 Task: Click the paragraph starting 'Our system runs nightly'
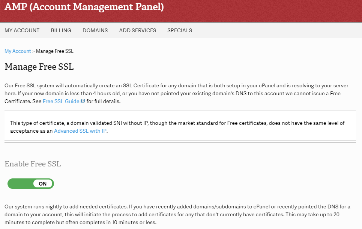click(177, 214)
